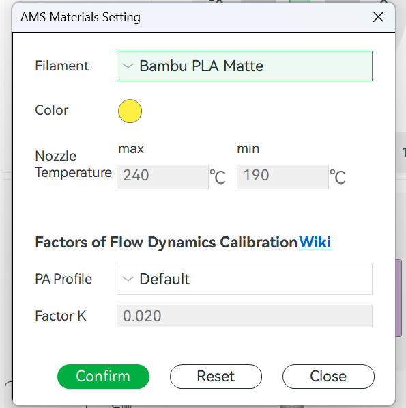
Task: Click the Factor K label text
Action: click(x=61, y=316)
